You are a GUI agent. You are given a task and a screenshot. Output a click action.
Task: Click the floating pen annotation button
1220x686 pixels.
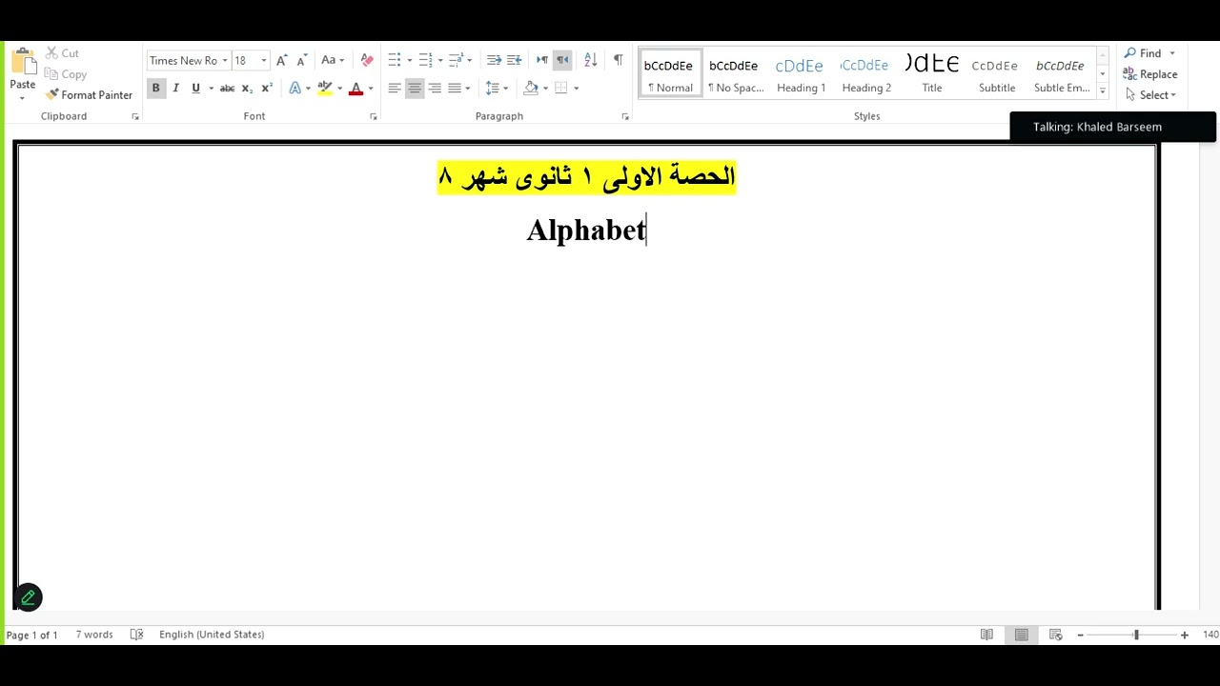click(28, 597)
